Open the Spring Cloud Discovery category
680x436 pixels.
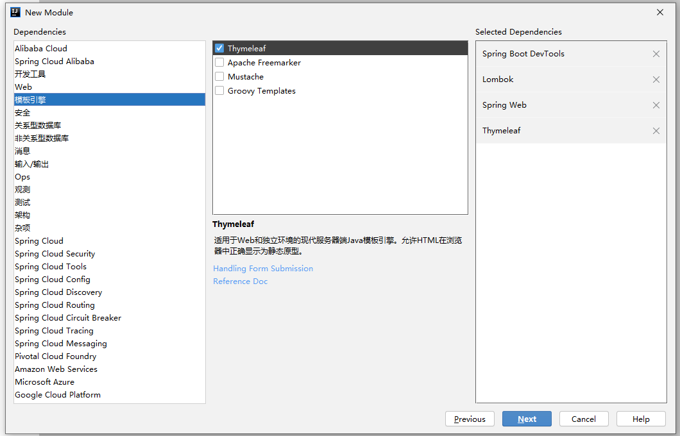pos(110,292)
